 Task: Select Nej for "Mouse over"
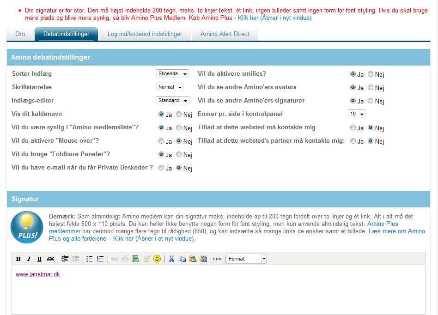point(179,141)
